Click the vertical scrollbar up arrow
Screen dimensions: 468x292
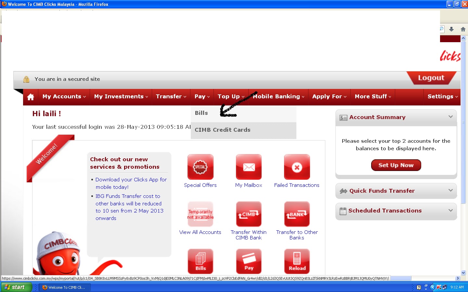point(463,38)
